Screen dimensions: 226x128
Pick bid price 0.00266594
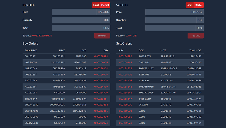tap(101, 57)
